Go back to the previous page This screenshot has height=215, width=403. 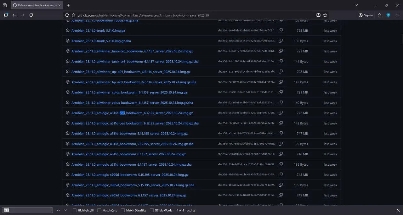coord(14,15)
